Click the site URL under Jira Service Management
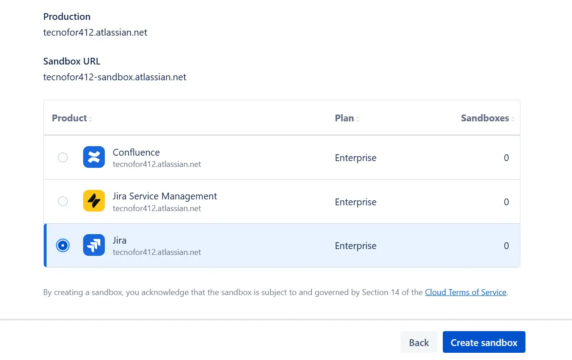The height and width of the screenshot is (360, 572). point(157,208)
